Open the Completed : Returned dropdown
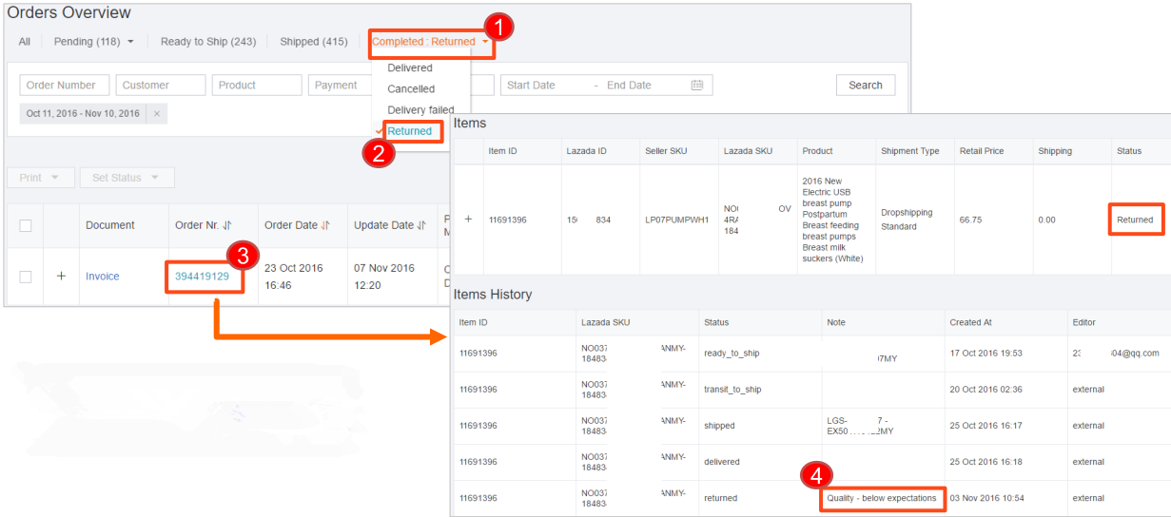 point(430,42)
